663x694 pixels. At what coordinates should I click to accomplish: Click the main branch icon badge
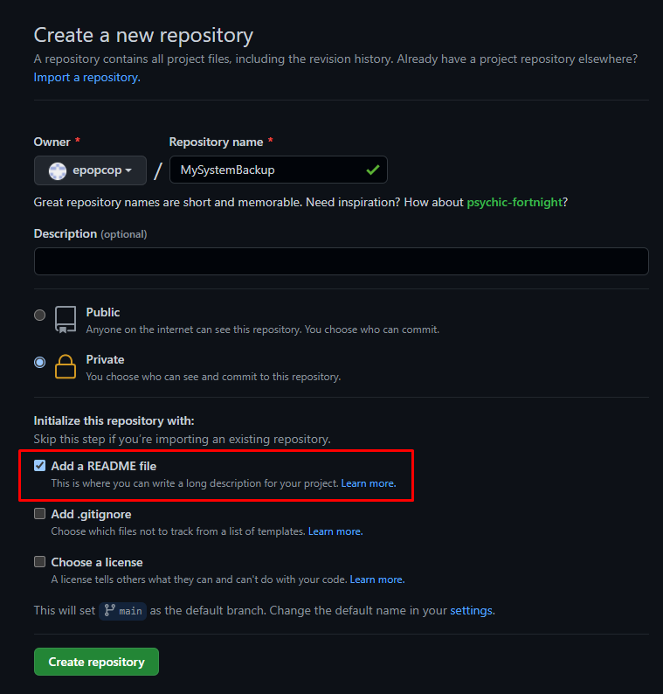click(x=122, y=611)
